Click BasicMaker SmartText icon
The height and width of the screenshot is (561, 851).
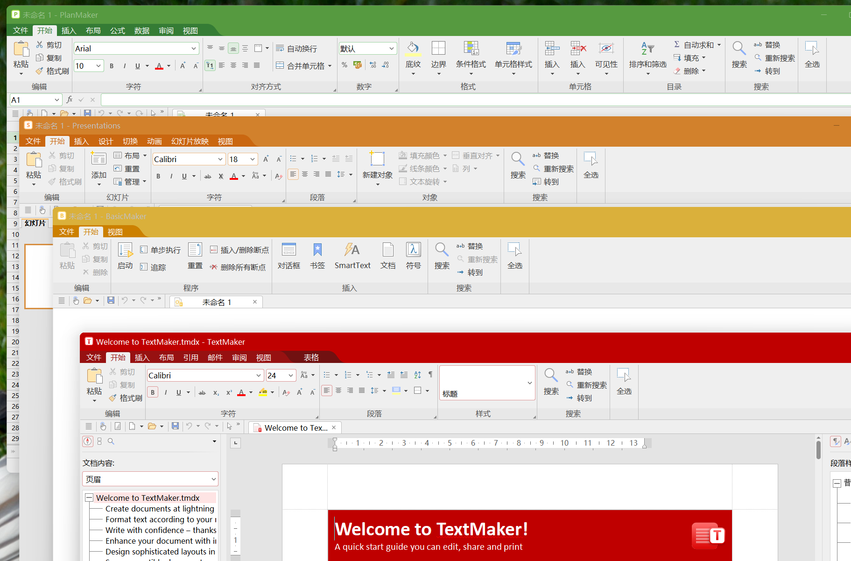pyautogui.click(x=352, y=249)
